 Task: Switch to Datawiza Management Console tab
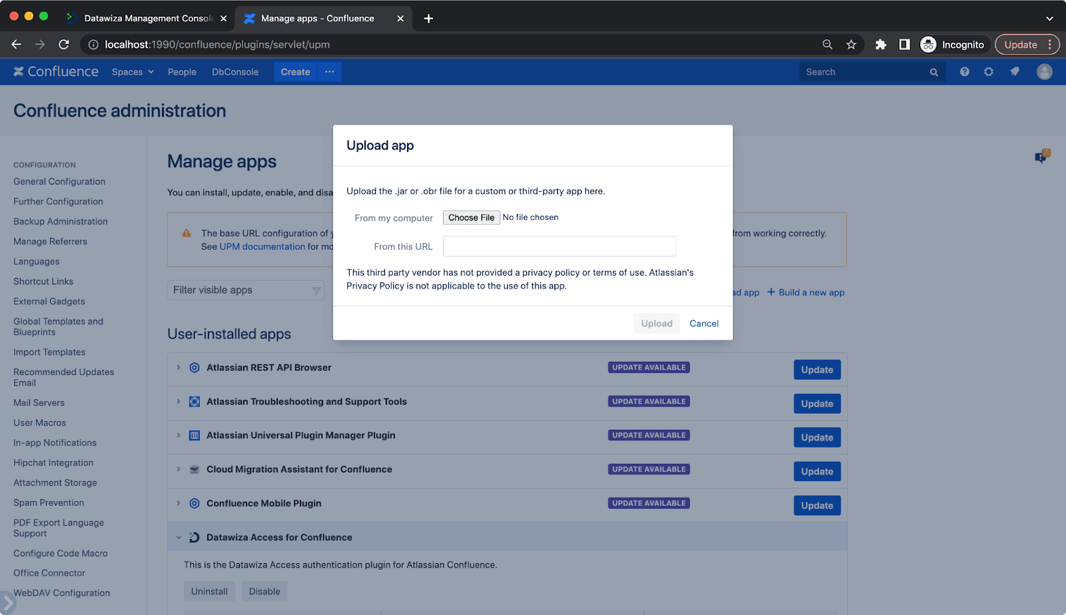click(147, 19)
